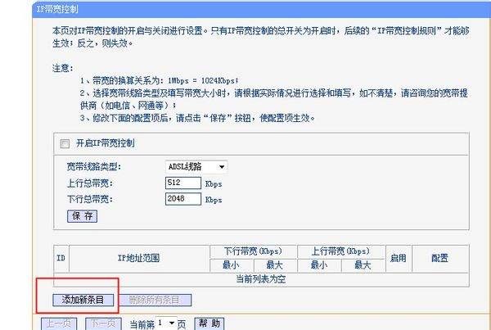Viewport: 491px width, 330px height.
Task: Click the 下行带宽(Kbps) column header
Action: [x=253, y=251]
